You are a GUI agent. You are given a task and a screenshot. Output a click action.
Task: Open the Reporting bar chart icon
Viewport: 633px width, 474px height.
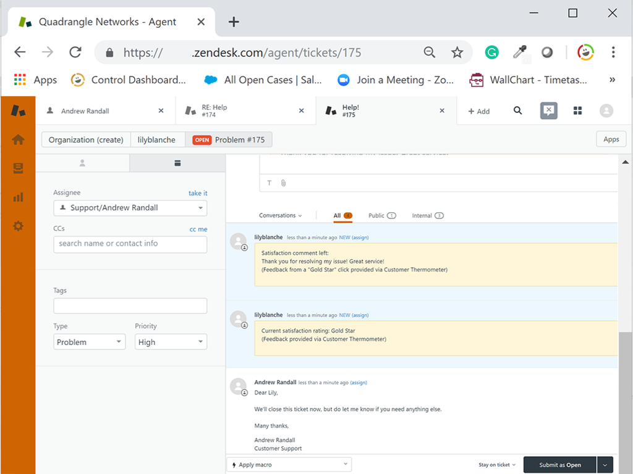(x=18, y=197)
